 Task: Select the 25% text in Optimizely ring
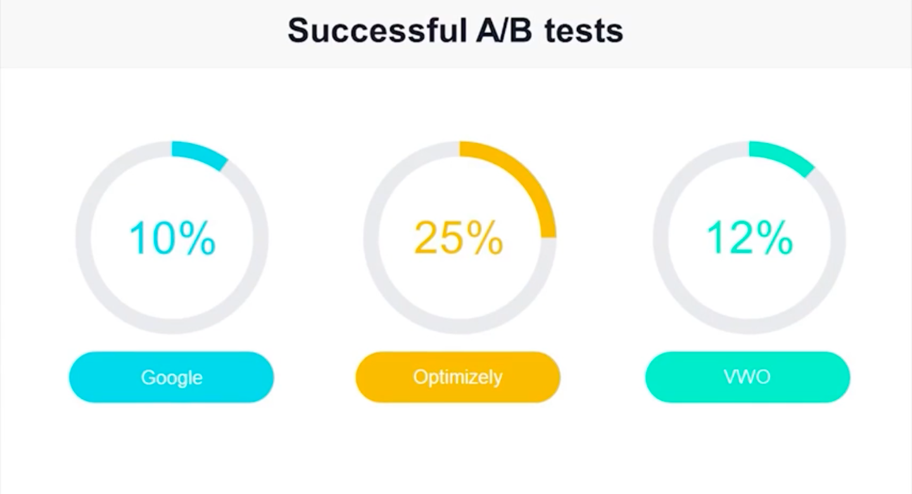[x=459, y=238]
